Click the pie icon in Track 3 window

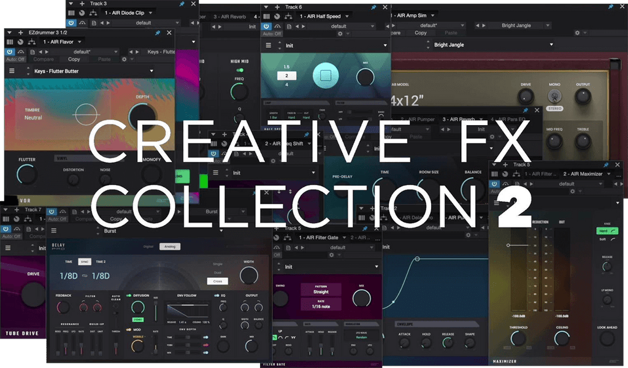82,13
